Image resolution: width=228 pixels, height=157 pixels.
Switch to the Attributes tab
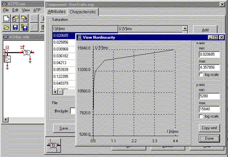pos(57,12)
